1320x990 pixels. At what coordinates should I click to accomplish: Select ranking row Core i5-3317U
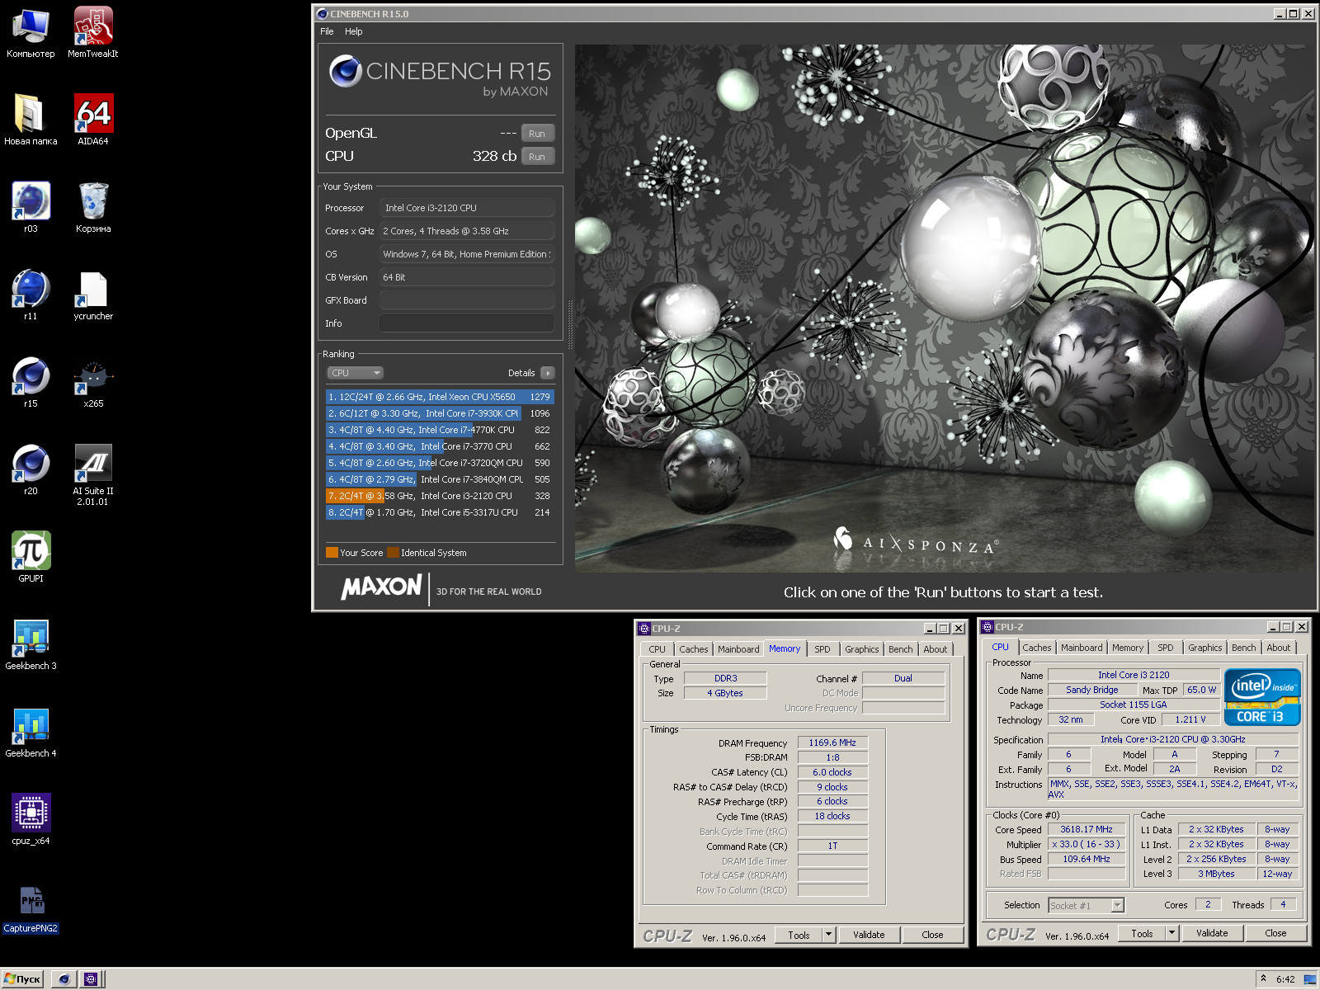click(440, 512)
